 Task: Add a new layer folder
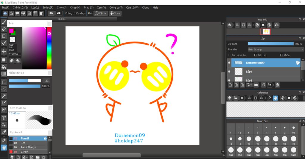(x=256, y=85)
